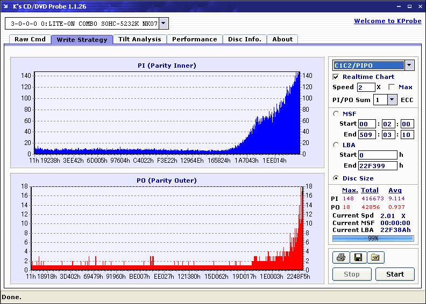
Task: Click the PI total value 416673
Action: click(x=372, y=199)
